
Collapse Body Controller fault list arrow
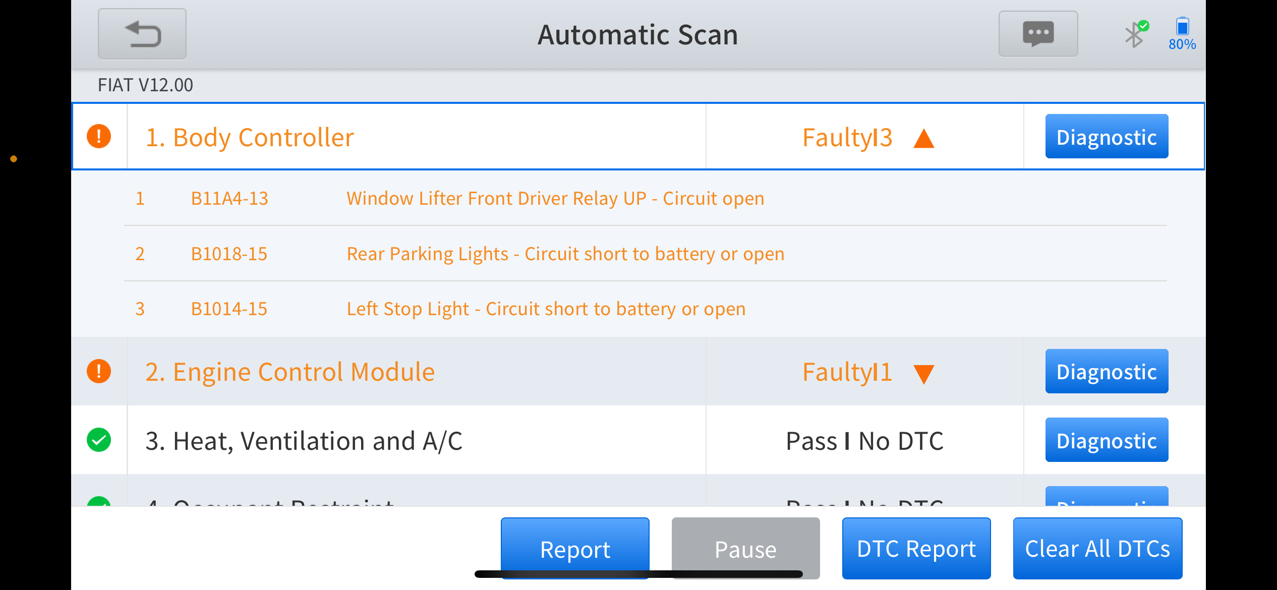tap(924, 138)
